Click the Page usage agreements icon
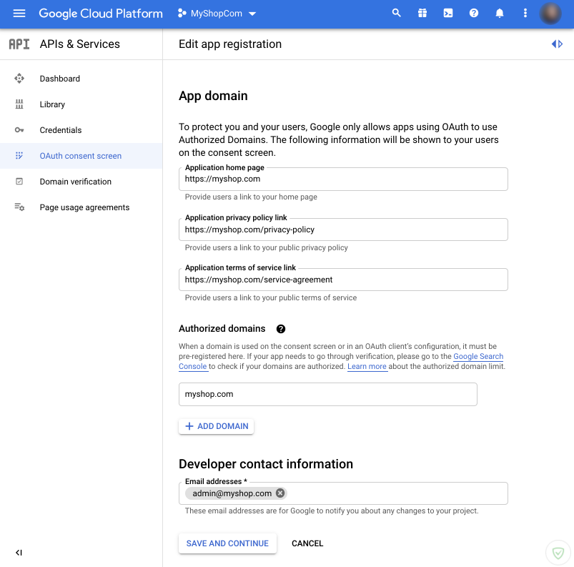 click(x=19, y=207)
